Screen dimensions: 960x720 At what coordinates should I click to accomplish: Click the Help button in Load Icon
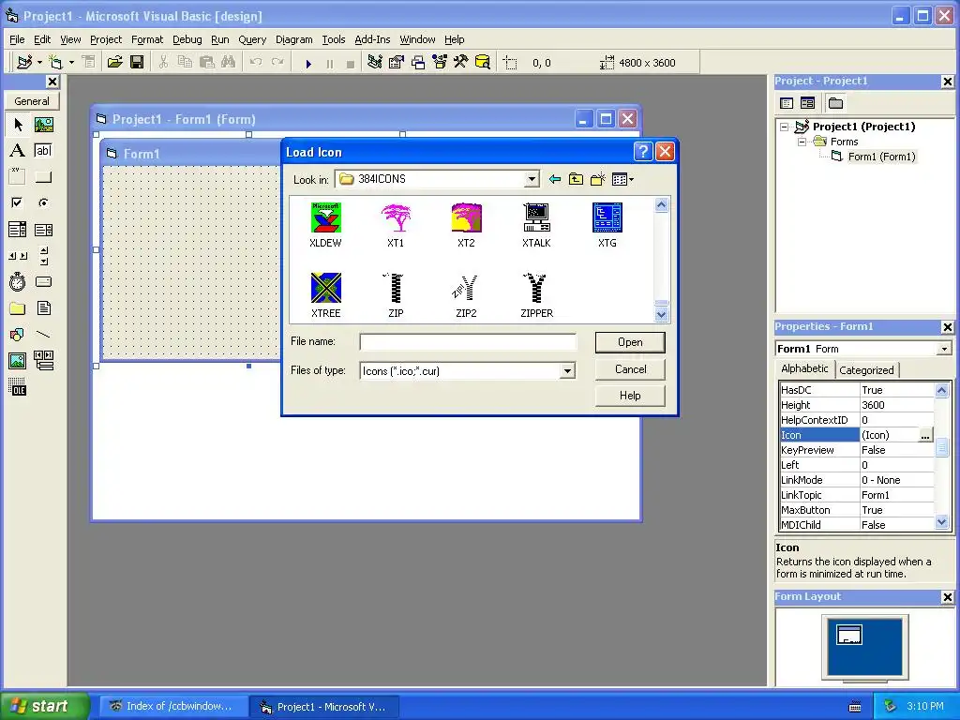[630, 396]
